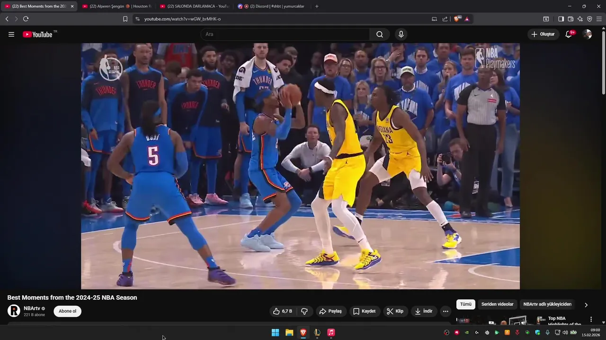The height and width of the screenshot is (340, 606).
Task: Switch to Alperen Şengün Houston tab
Action: point(116,6)
